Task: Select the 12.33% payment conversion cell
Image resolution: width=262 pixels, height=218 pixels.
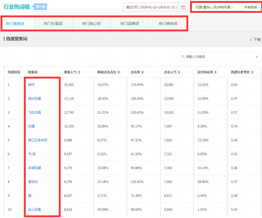Action: (203, 85)
